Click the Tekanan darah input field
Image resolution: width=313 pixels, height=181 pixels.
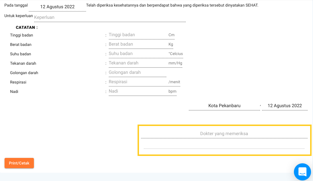click(138, 63)
